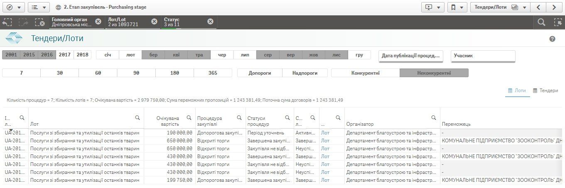Image resolution: width=565 pixels, height=188 pixels.
Task: Sort by Переможець column header
Action: tap(456, 124)
